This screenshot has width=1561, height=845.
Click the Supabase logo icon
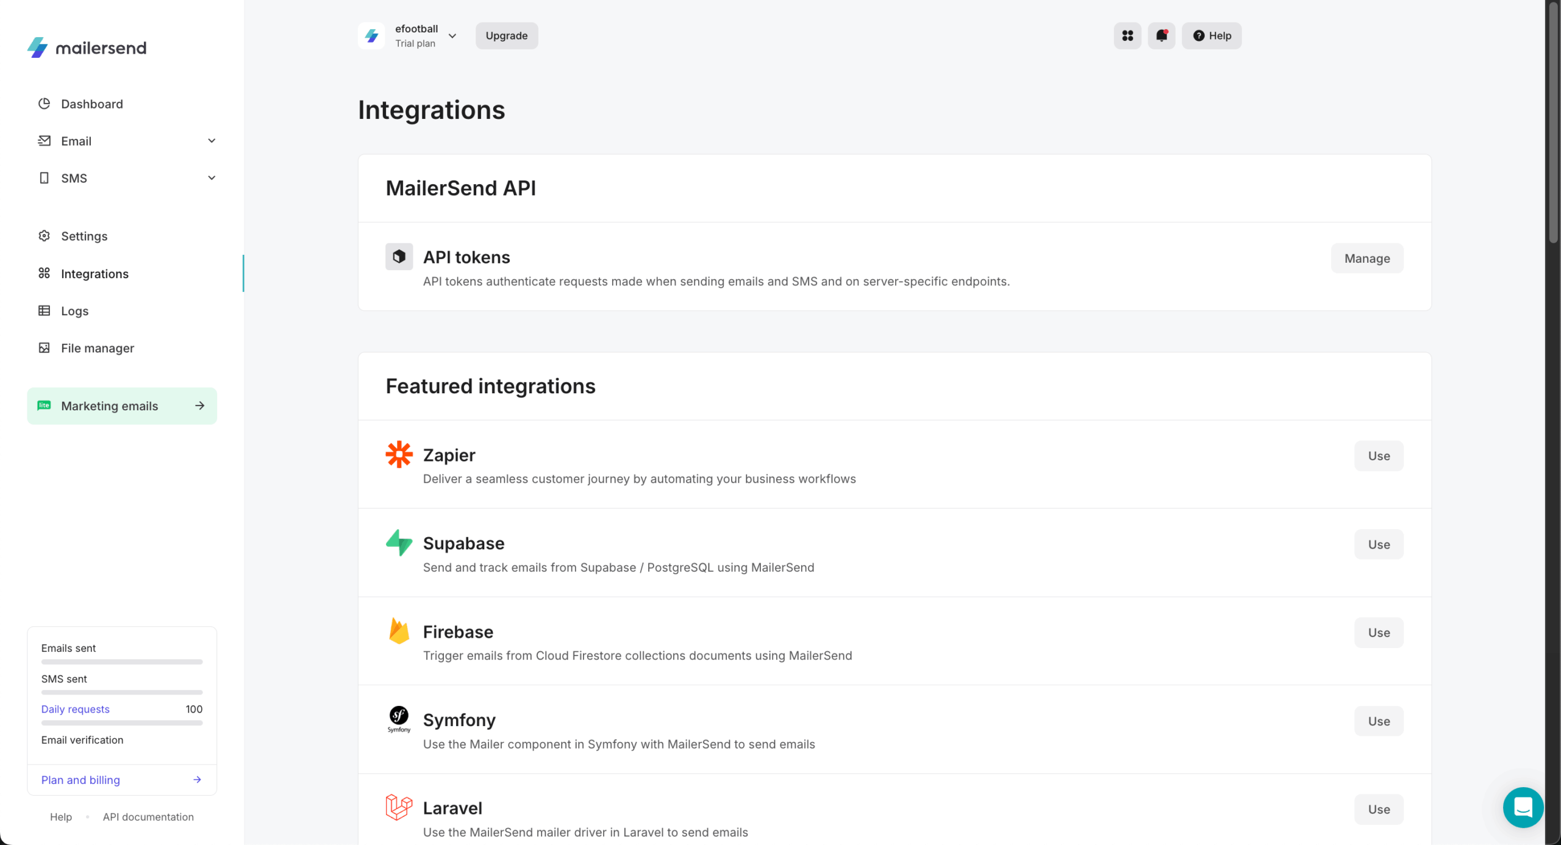(x=399, y=543)
